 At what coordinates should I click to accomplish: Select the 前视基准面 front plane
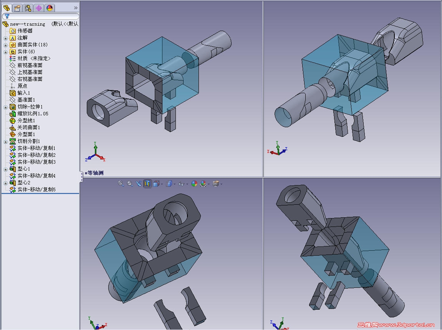point(30,65)
